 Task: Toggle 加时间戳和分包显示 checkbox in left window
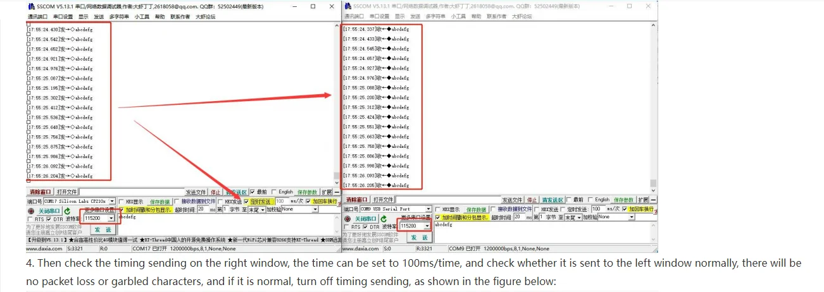[x=121, y=209]
